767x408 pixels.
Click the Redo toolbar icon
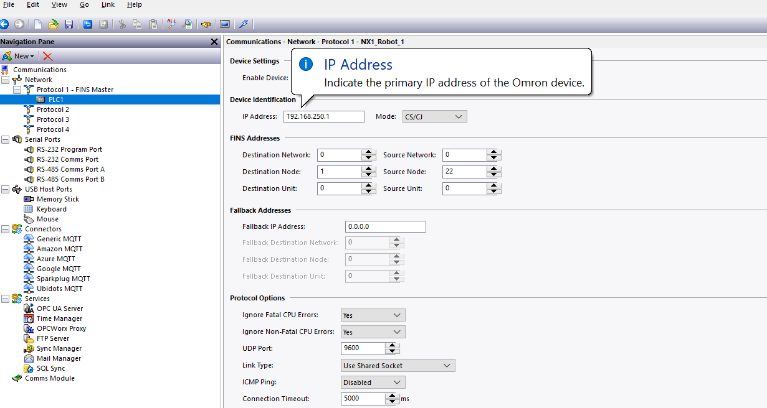[103, 24]
